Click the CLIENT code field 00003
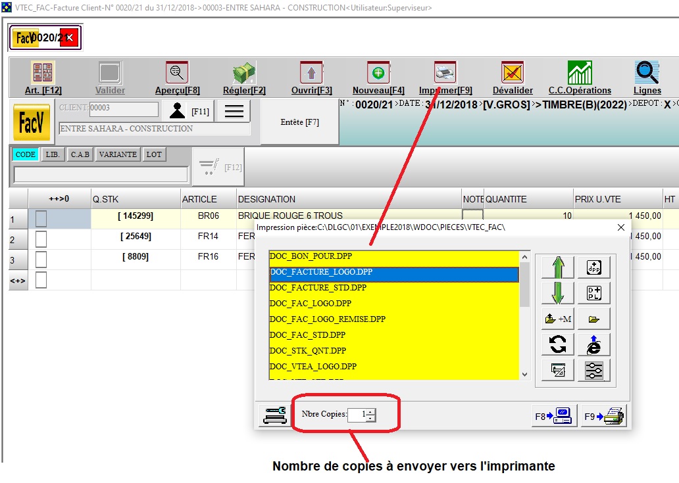Image resolution: width=679 pixels, height=483 pixels. point(124,108)
